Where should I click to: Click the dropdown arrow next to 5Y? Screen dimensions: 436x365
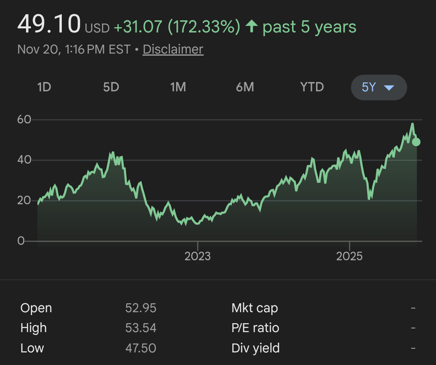pyautogui.click(x=389, y=88)
